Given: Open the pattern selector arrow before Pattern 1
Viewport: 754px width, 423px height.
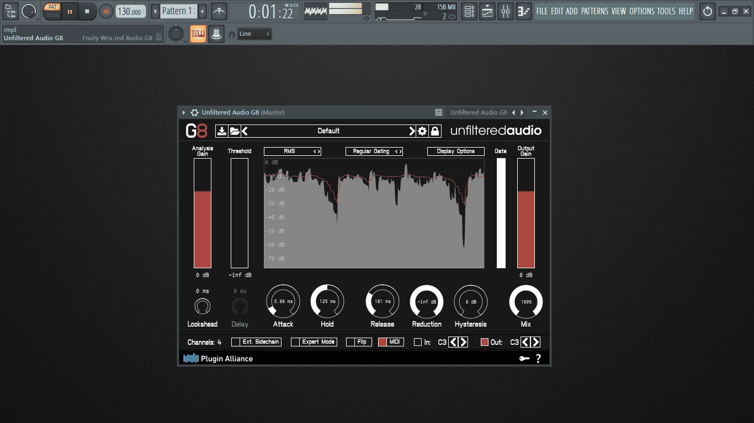Looking at the screenshot, I should (155, 11).
